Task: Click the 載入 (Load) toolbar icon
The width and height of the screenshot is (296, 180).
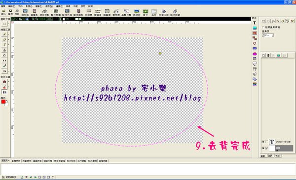Action: coord(3,12)
